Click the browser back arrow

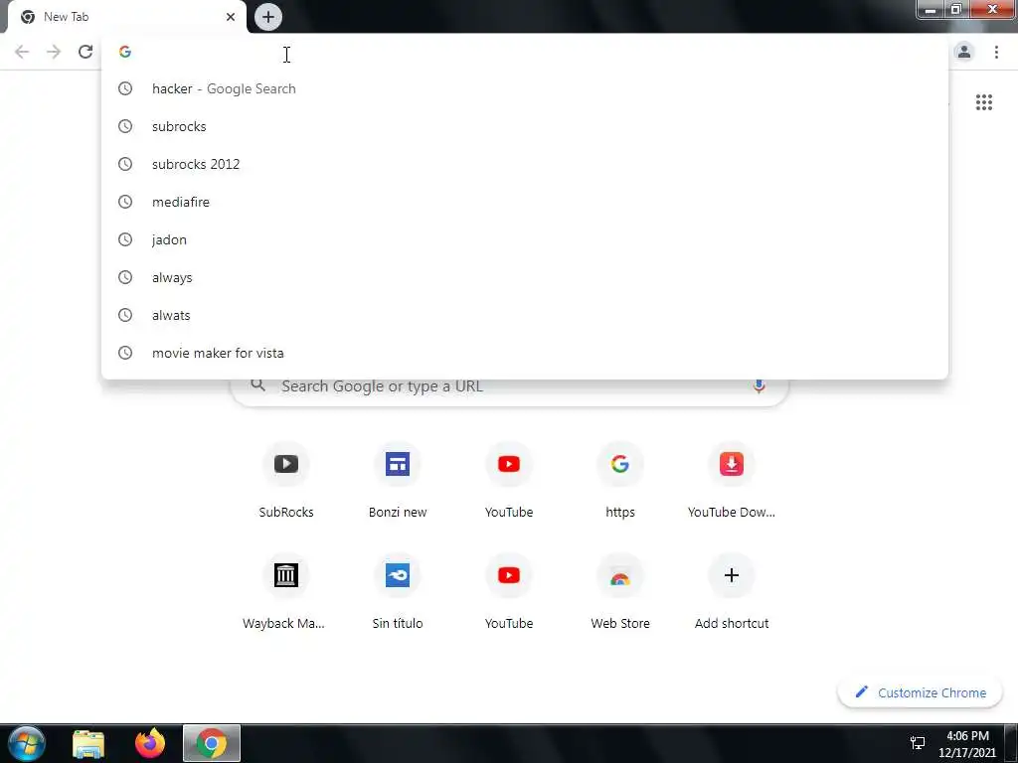click(x=22, y=52)
